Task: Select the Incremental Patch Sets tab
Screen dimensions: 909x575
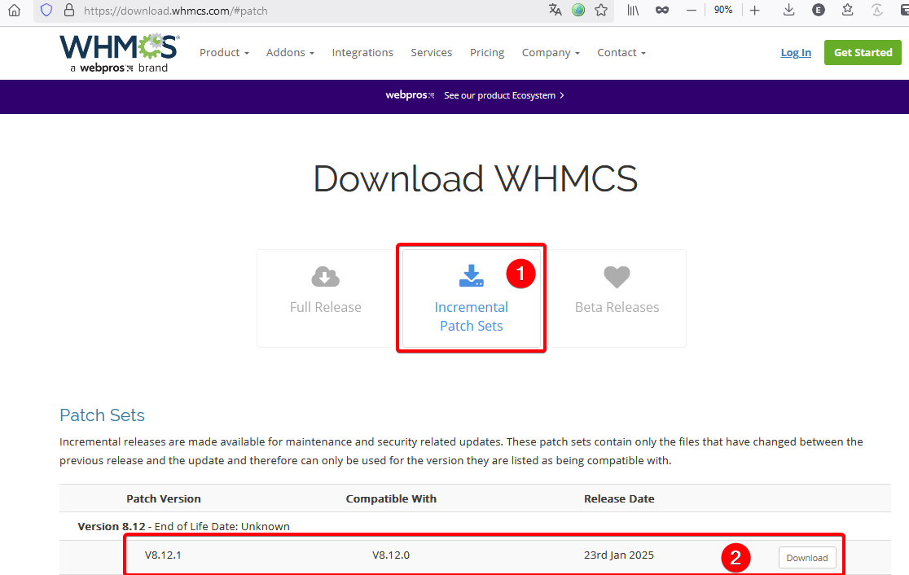Action: 472,299
